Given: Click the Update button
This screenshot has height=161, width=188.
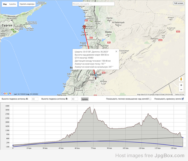Looking at the screenshot, I should coord(85,99).
